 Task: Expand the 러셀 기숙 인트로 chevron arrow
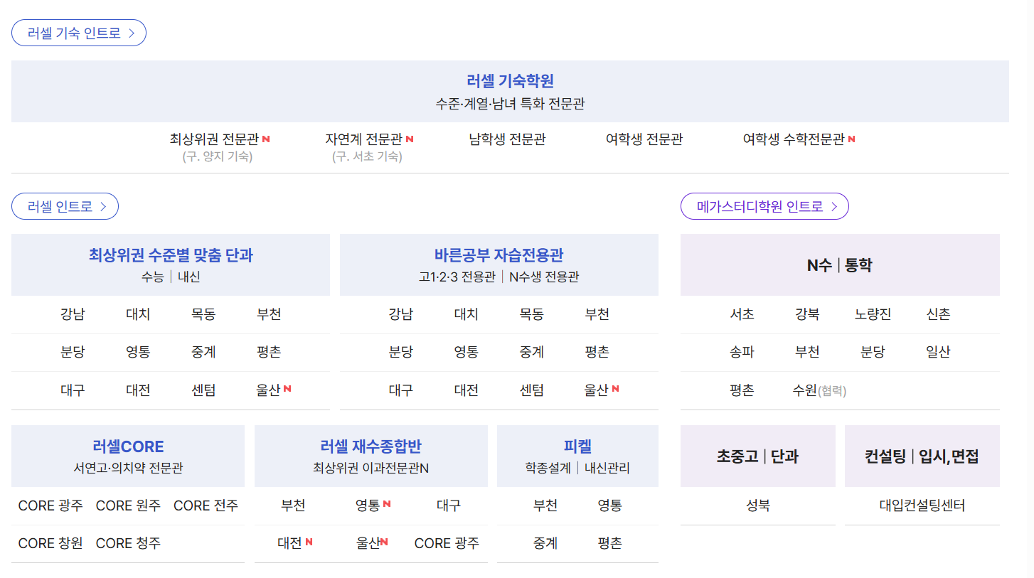tap(132, 33)
